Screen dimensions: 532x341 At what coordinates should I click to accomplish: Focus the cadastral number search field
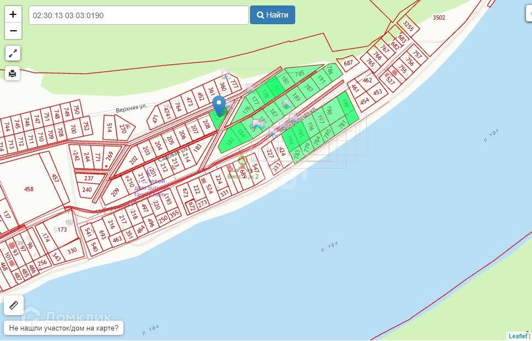(x=139, y=15)
